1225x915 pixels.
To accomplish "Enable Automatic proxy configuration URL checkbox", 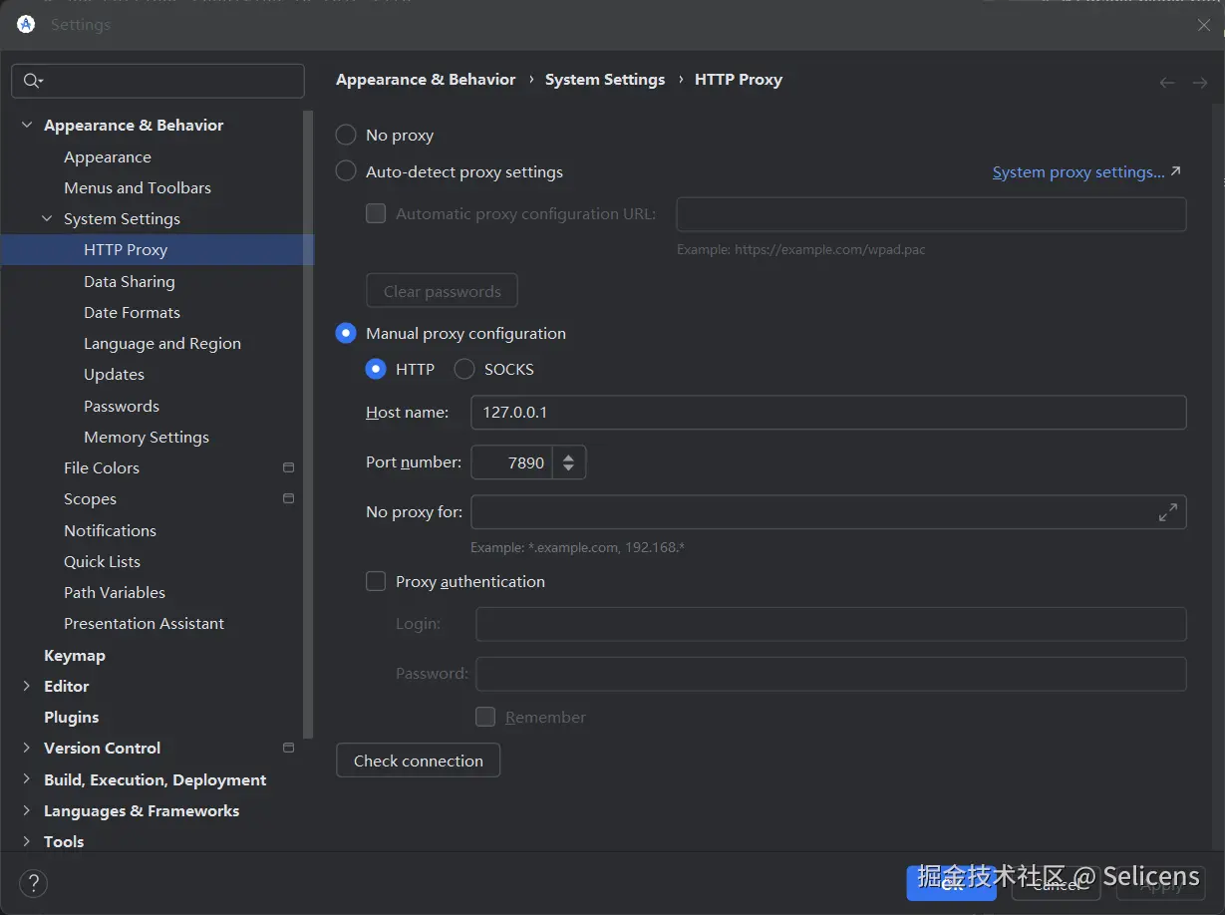I will point(376,213).
